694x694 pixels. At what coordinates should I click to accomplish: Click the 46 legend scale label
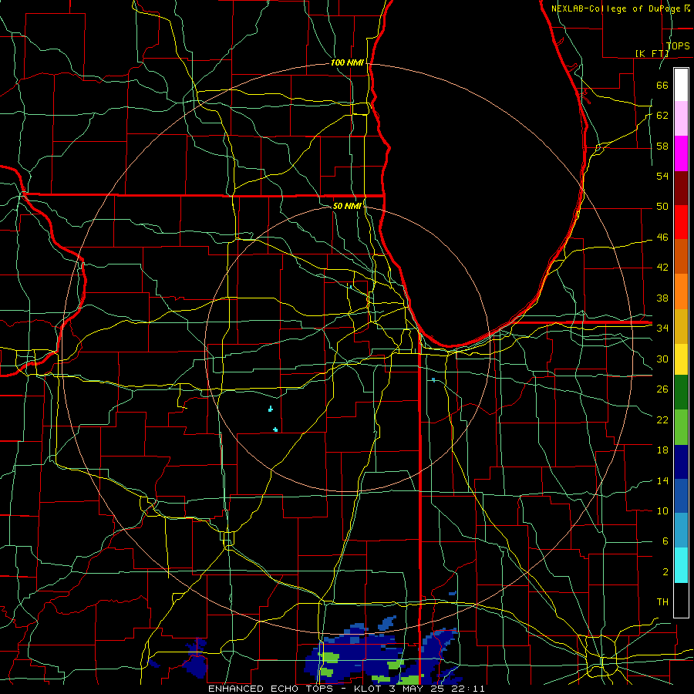(x=662, y=238)
